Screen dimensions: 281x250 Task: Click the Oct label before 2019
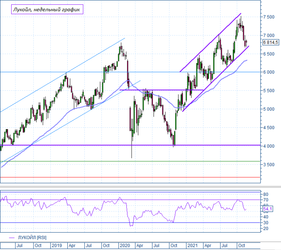pyautogui.click(x=38, y=245)
